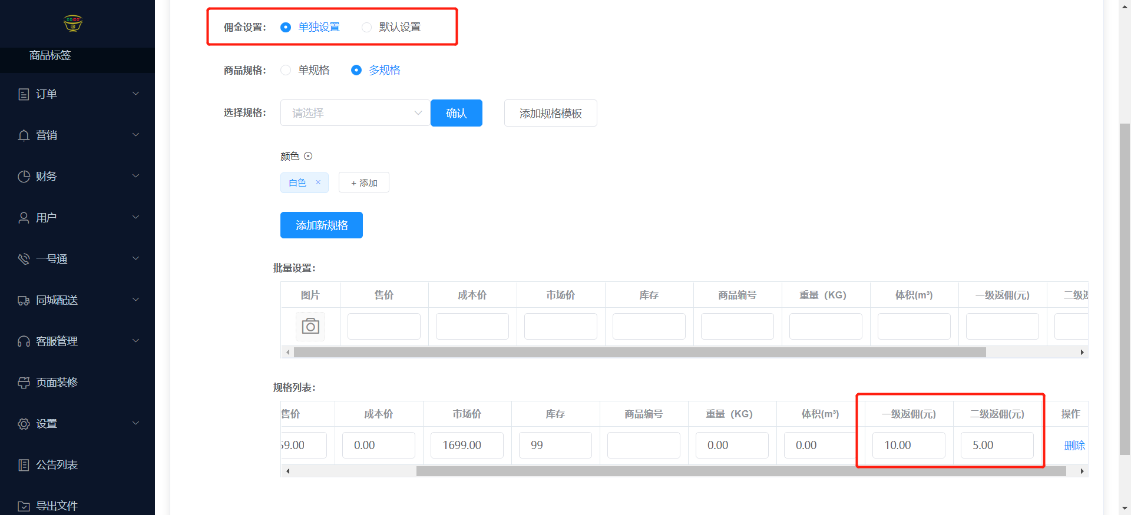Expand the 设置 sidebar menu chevron
Image resolution: width=1131 pixels, height=515 pixels.
(135, 423)
